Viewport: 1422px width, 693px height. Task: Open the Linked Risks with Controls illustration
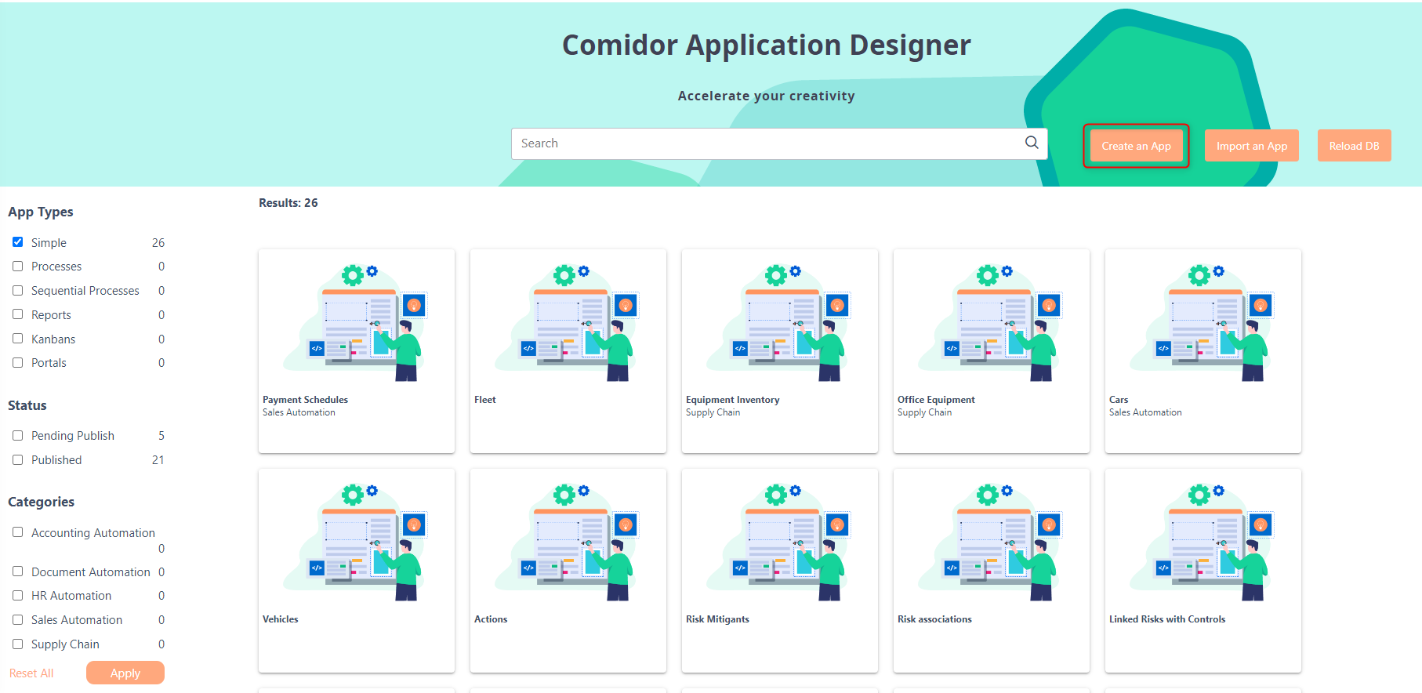click(x=1203, y=543)
